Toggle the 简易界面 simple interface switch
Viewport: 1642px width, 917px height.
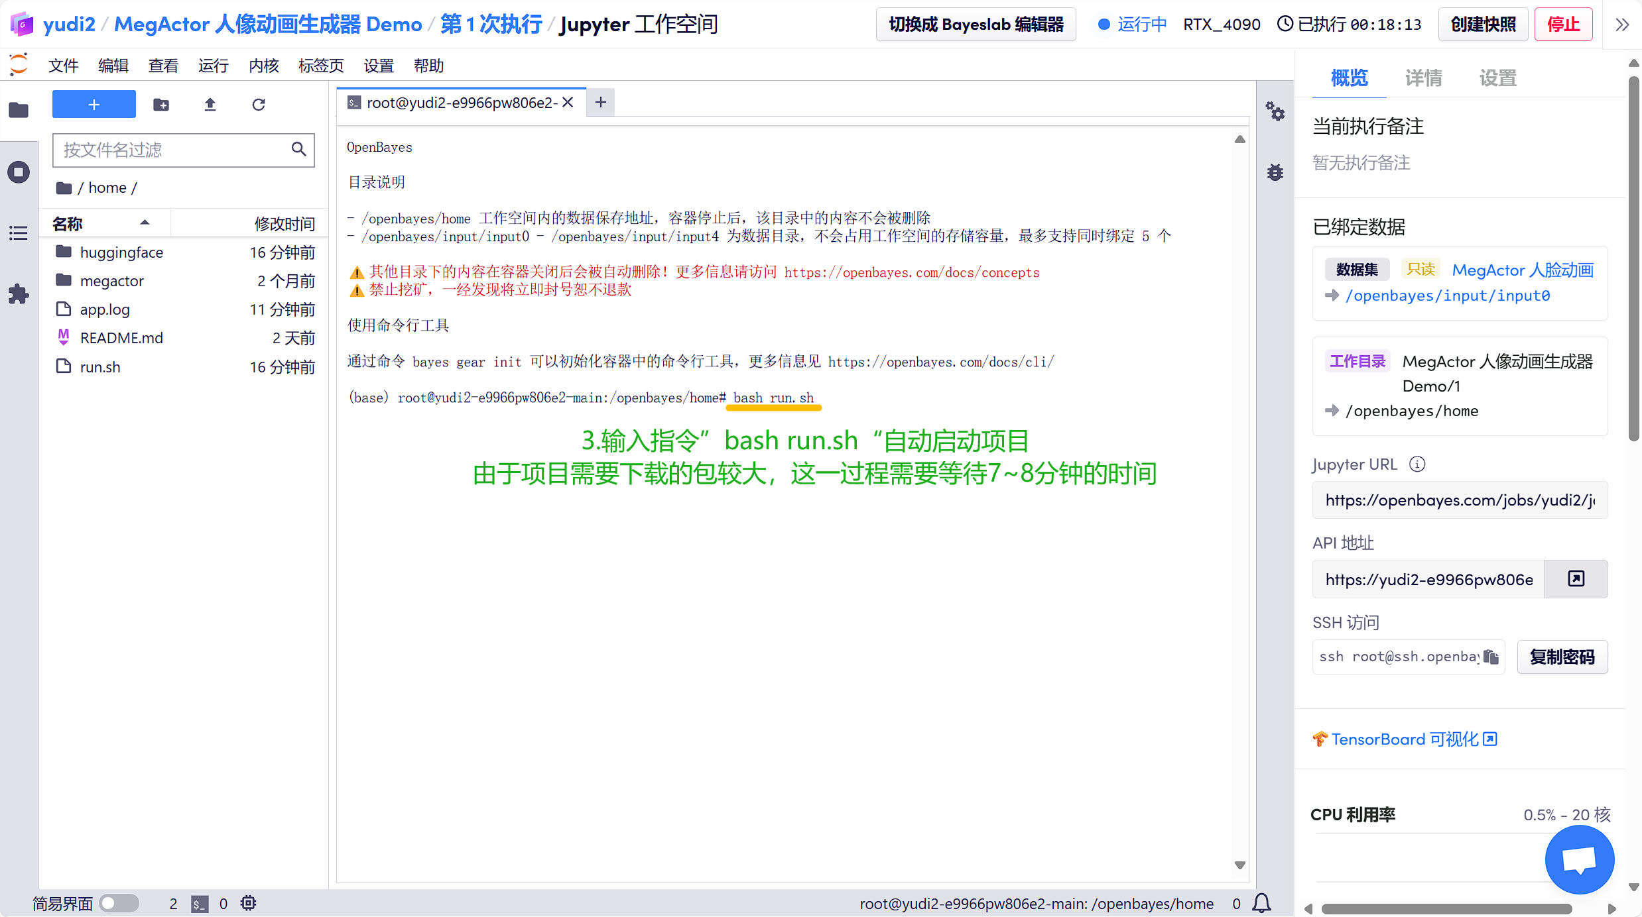click(x=119, y=903)
